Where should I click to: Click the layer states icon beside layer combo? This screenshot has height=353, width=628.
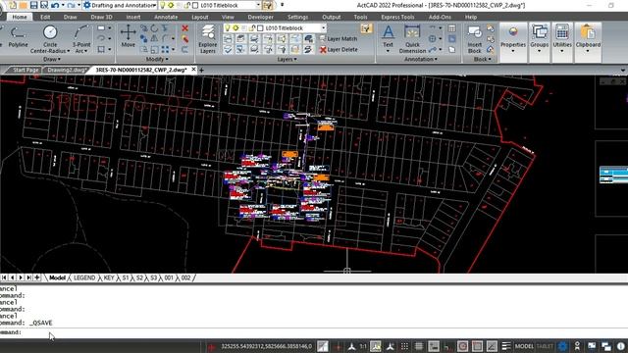tap(366, 28)
